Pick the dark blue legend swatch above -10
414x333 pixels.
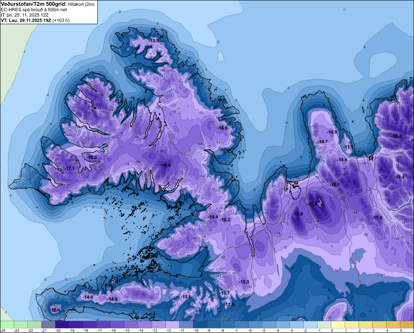pos(200,325)
